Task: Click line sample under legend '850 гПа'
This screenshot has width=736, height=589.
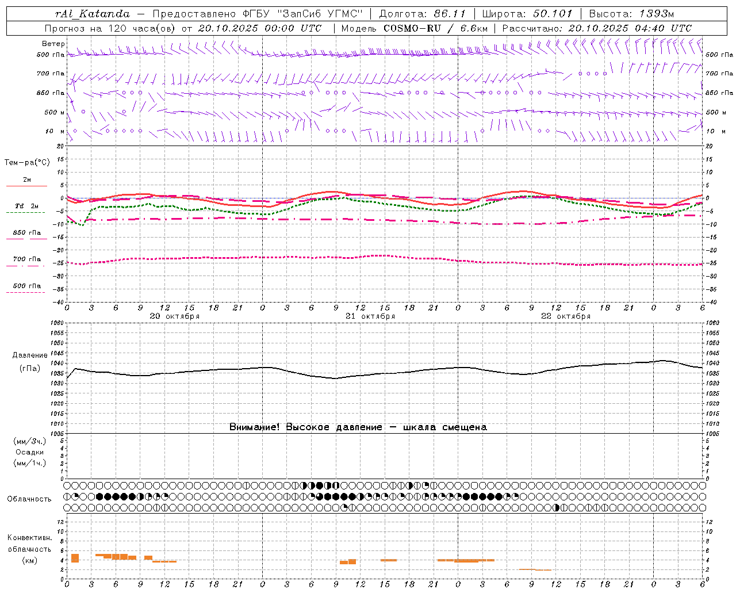Action: (26, 239)
